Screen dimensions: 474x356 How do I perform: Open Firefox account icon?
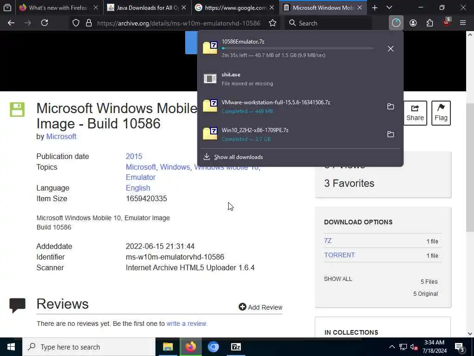point(413,23)
